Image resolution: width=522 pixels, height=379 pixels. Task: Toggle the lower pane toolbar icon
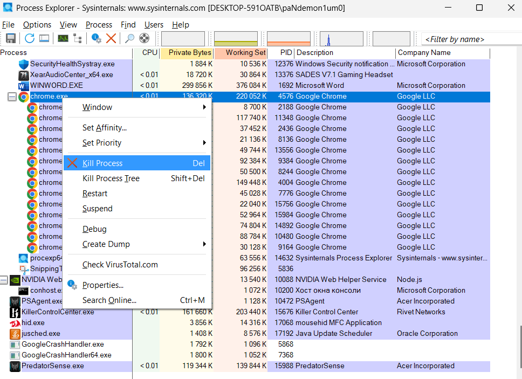coord(44,39)
